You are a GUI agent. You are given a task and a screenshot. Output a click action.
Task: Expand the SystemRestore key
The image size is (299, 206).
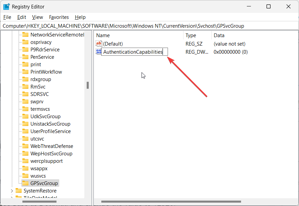click(x=12, y=190)
